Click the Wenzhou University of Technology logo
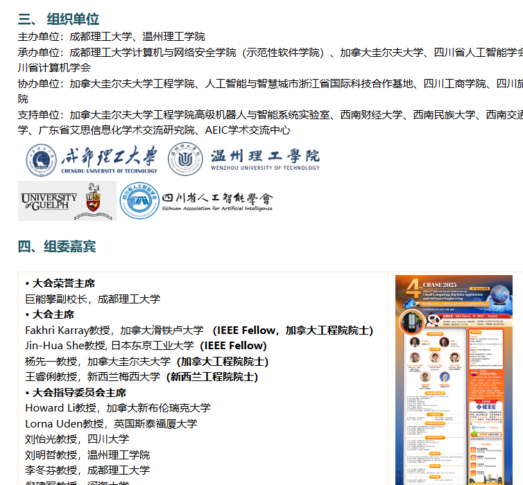523x485 pixels. (x=244, y=159)
